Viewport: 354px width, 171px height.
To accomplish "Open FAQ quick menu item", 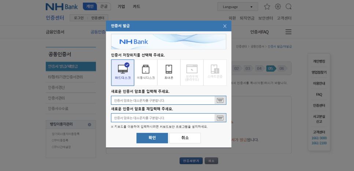I will pos(319,94).
